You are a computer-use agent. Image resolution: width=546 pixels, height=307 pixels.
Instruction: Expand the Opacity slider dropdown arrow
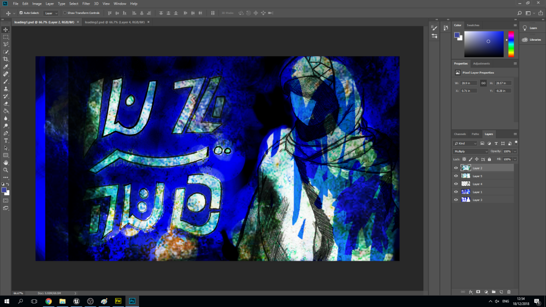tap(515, 151)
